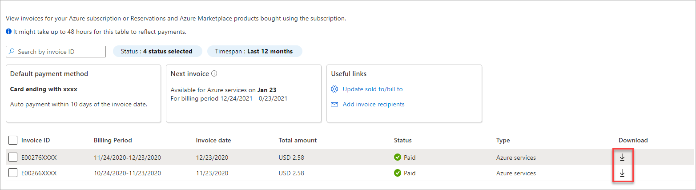This screenshot has width=696, height=190.
Task: Click the Next invoice info icon
Action: coord(214,74)
